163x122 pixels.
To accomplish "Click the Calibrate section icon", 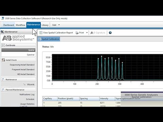I will [3, 45].
